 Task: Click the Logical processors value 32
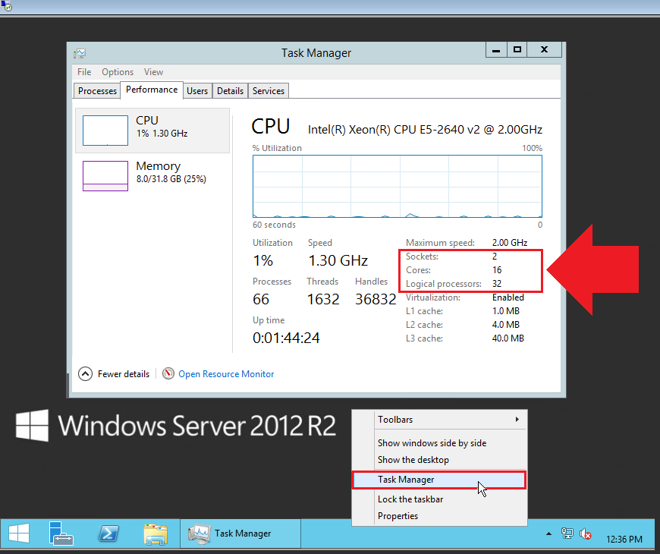(497, 284)
